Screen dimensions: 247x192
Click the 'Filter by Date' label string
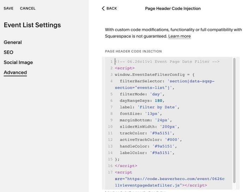157,107
